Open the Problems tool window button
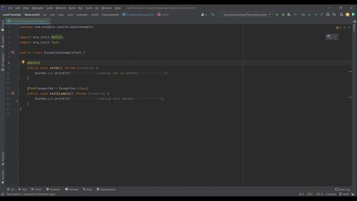Viewport: 357px width, 201px height. 54,189
